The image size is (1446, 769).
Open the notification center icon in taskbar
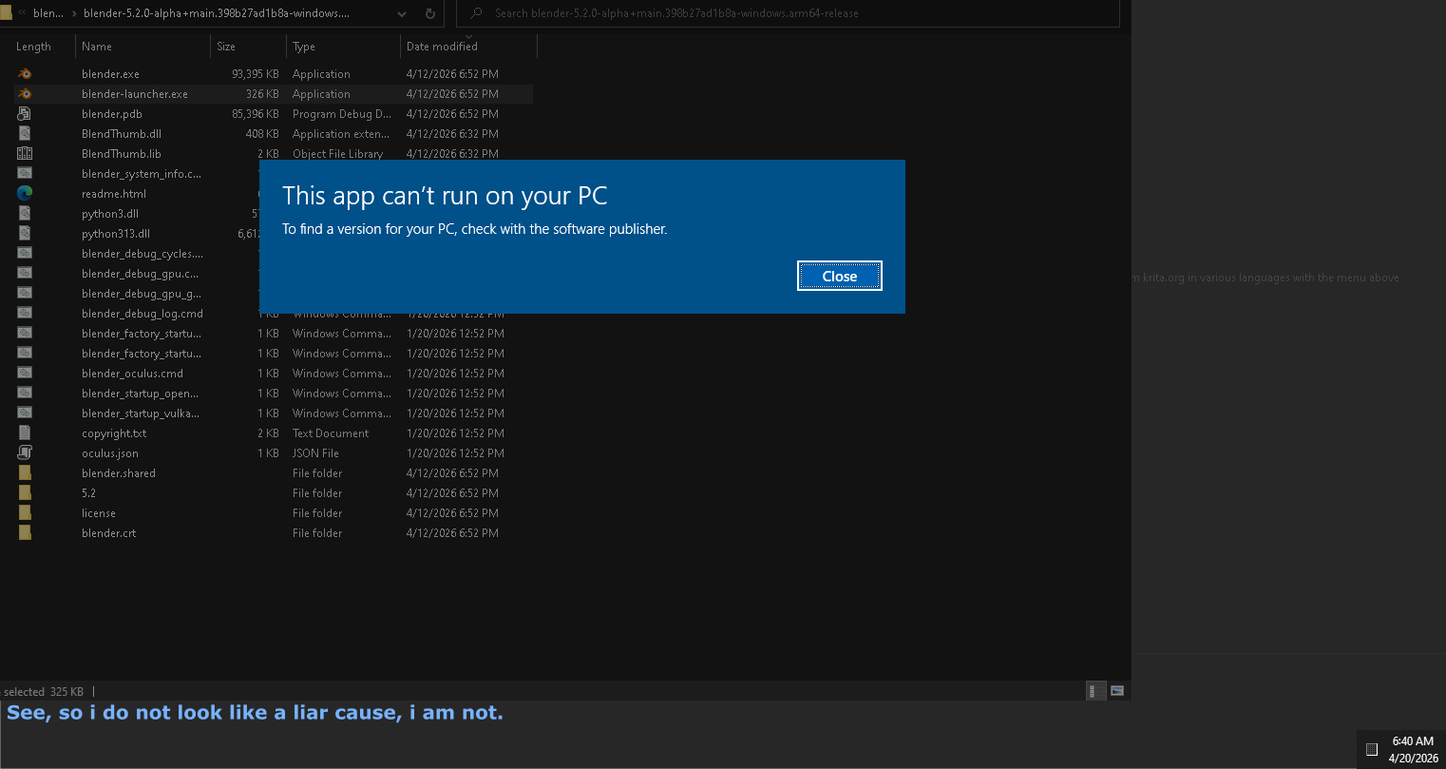[1371, 749]
